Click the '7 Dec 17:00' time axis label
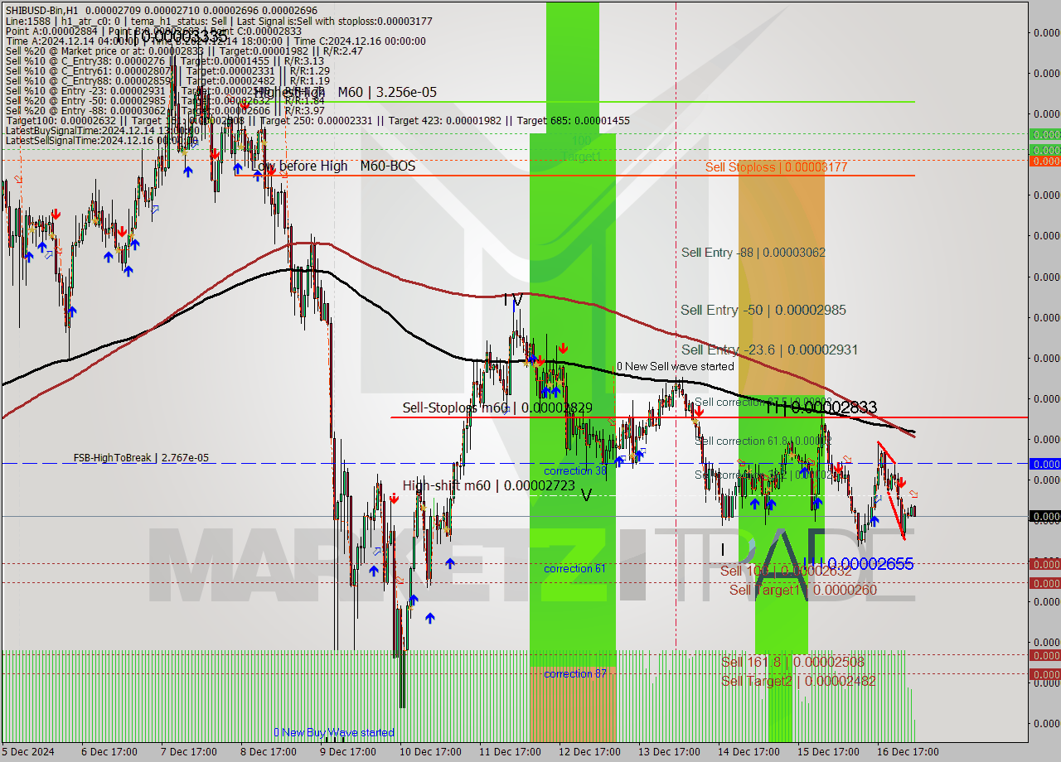 (x=190, y=752)
